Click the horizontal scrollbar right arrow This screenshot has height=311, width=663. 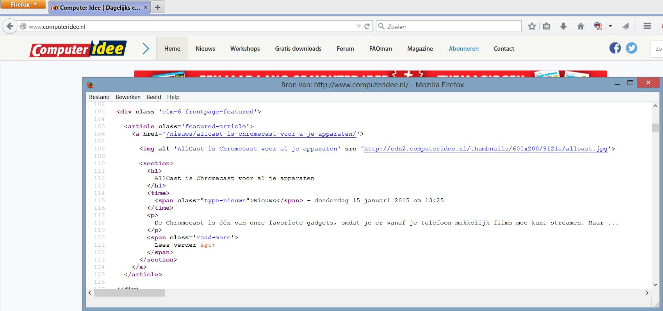tap(647, 293)
